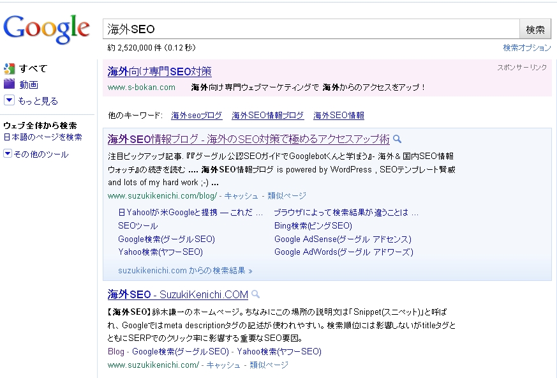Open sitelink SEOツール
This screenshot has height=378, width=557.
point(138,226)
